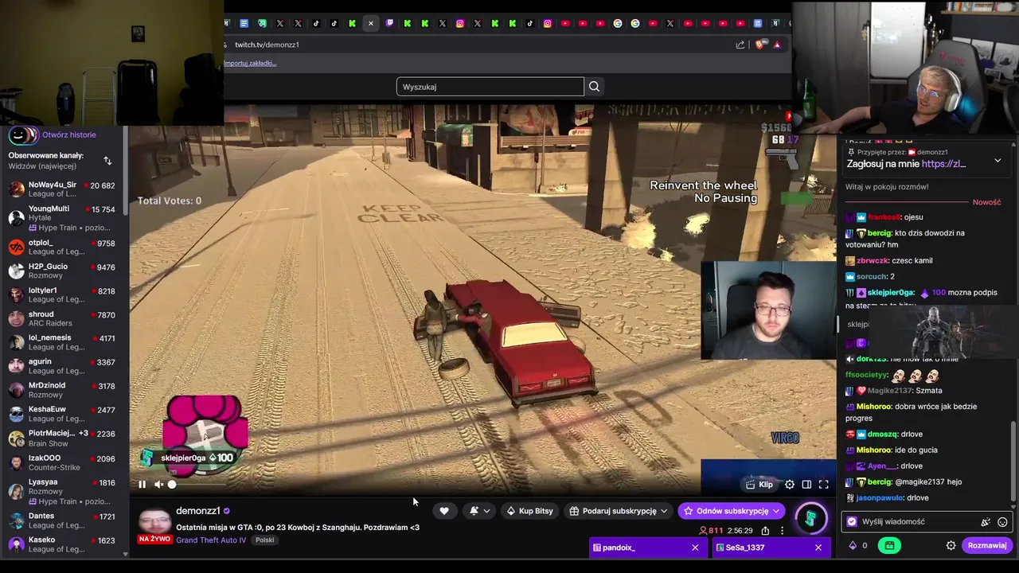1019x573 pixels.
Task: Open cheer bits icon in chat input
Action: point(986,522)
